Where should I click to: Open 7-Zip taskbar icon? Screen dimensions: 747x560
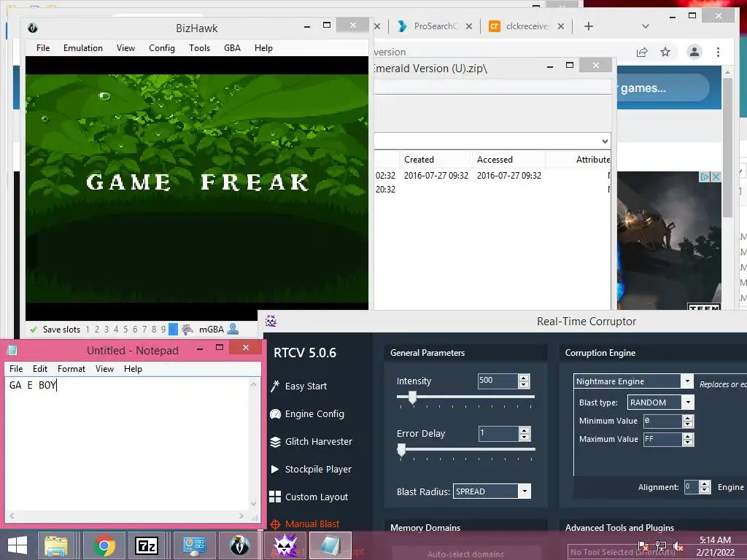pos(146,545)
